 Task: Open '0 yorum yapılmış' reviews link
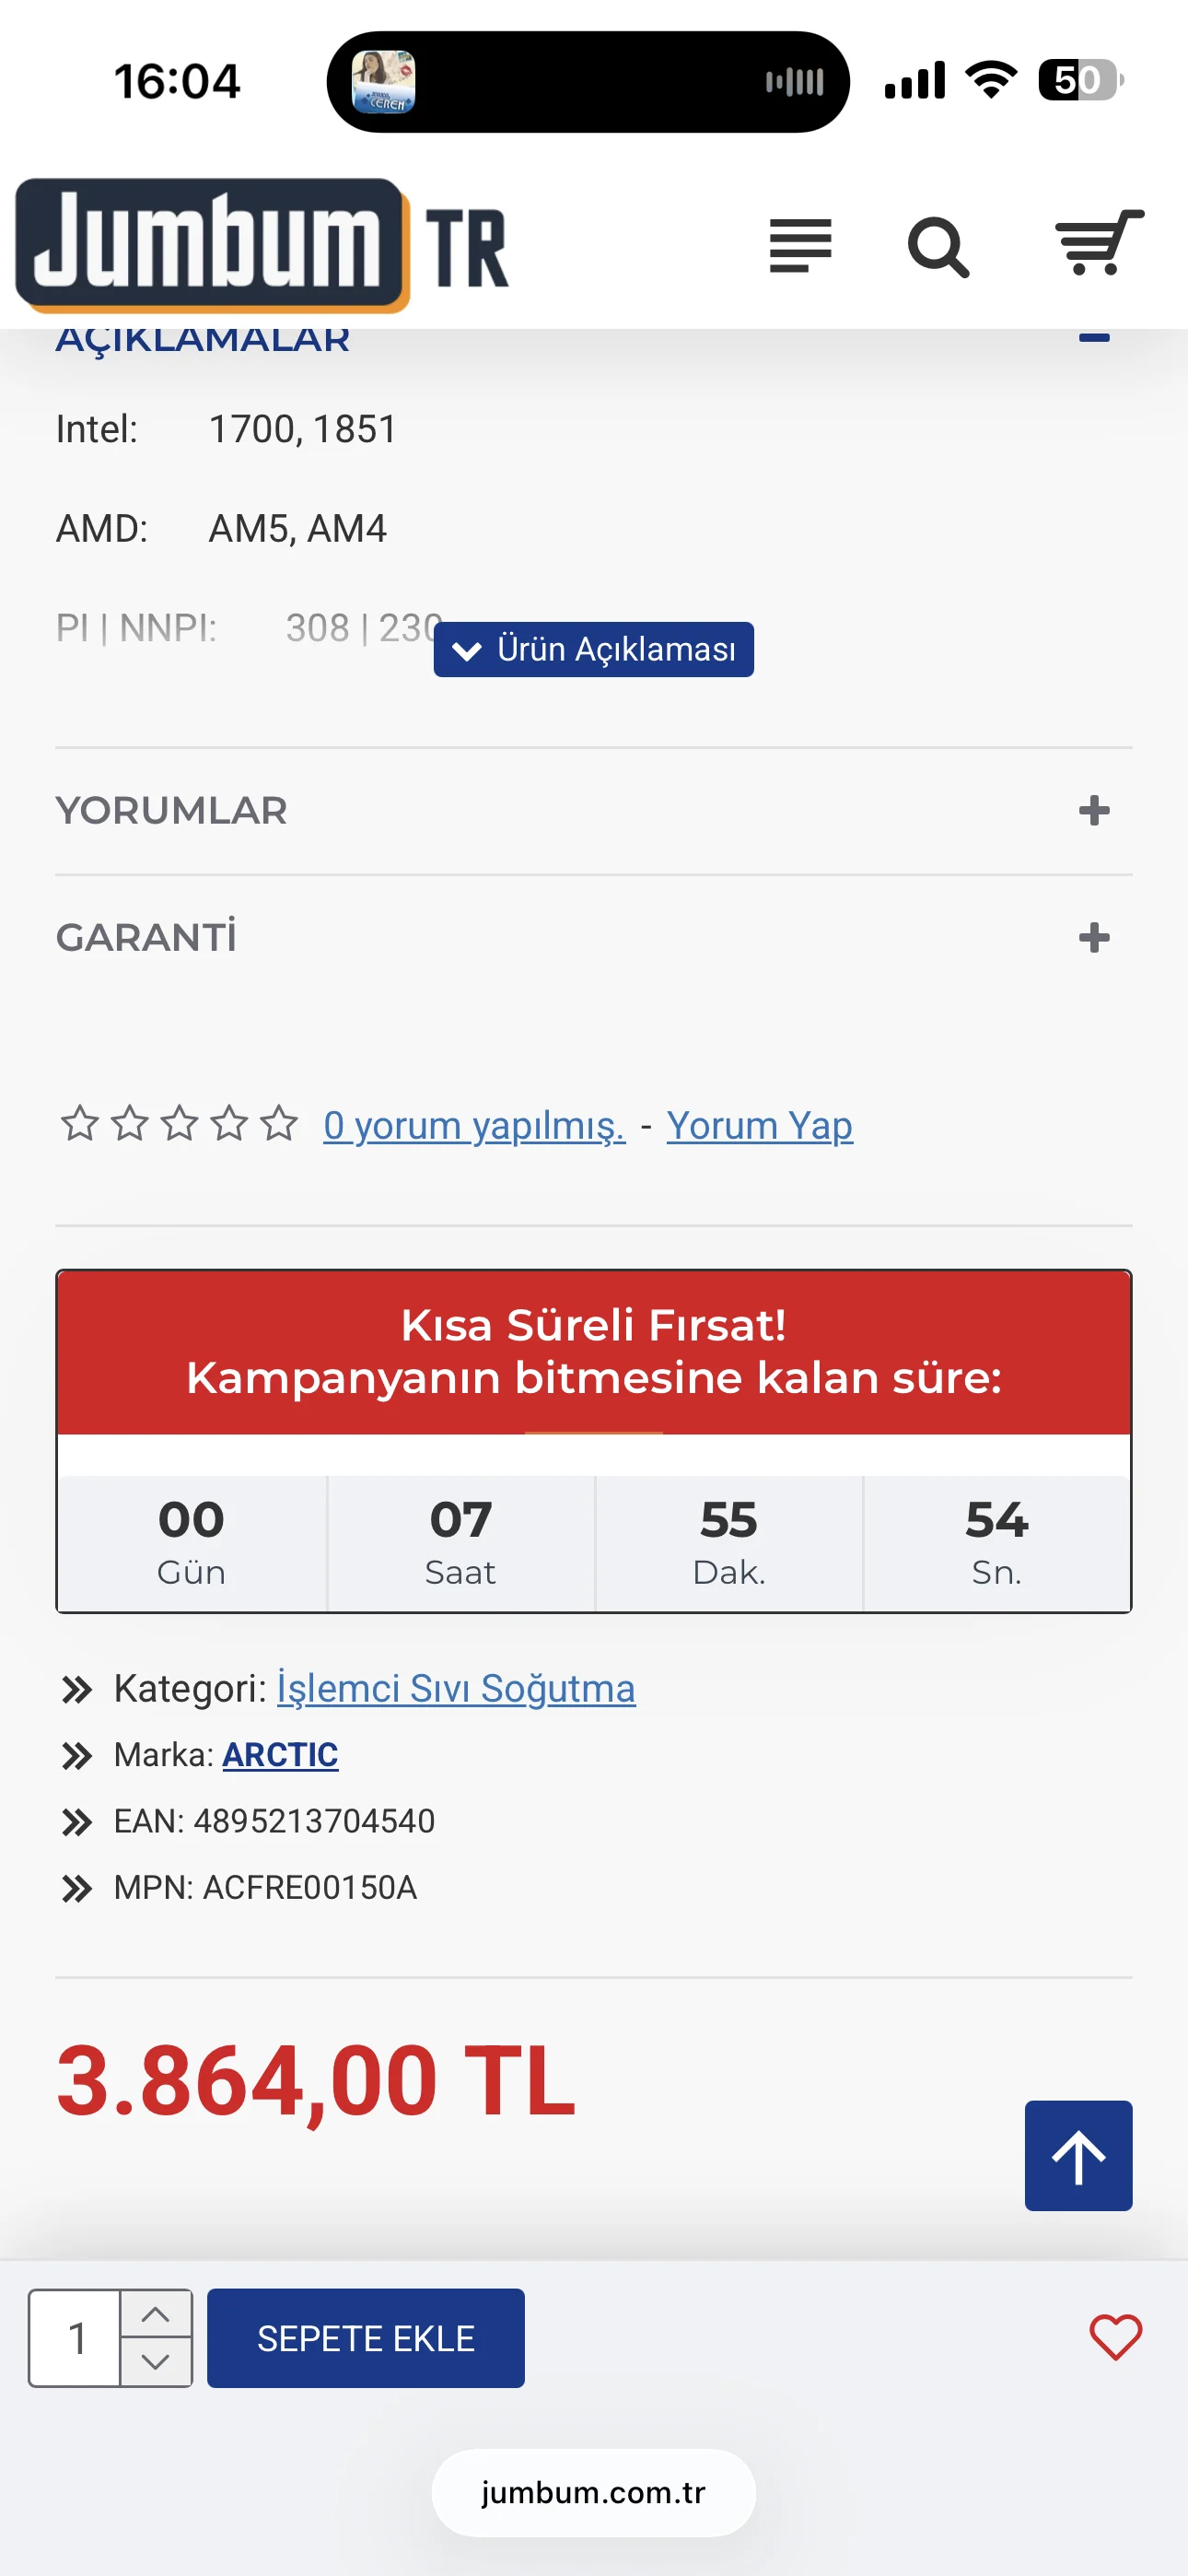[x=474, y=1126]
